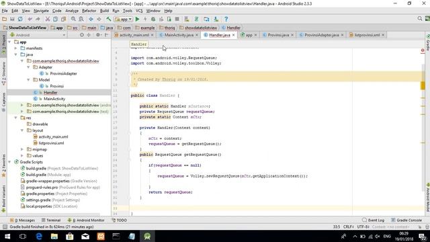This screenshot has height=242, width=430.
Task: Expand the values folder
Action: click(x=22, y=155)
